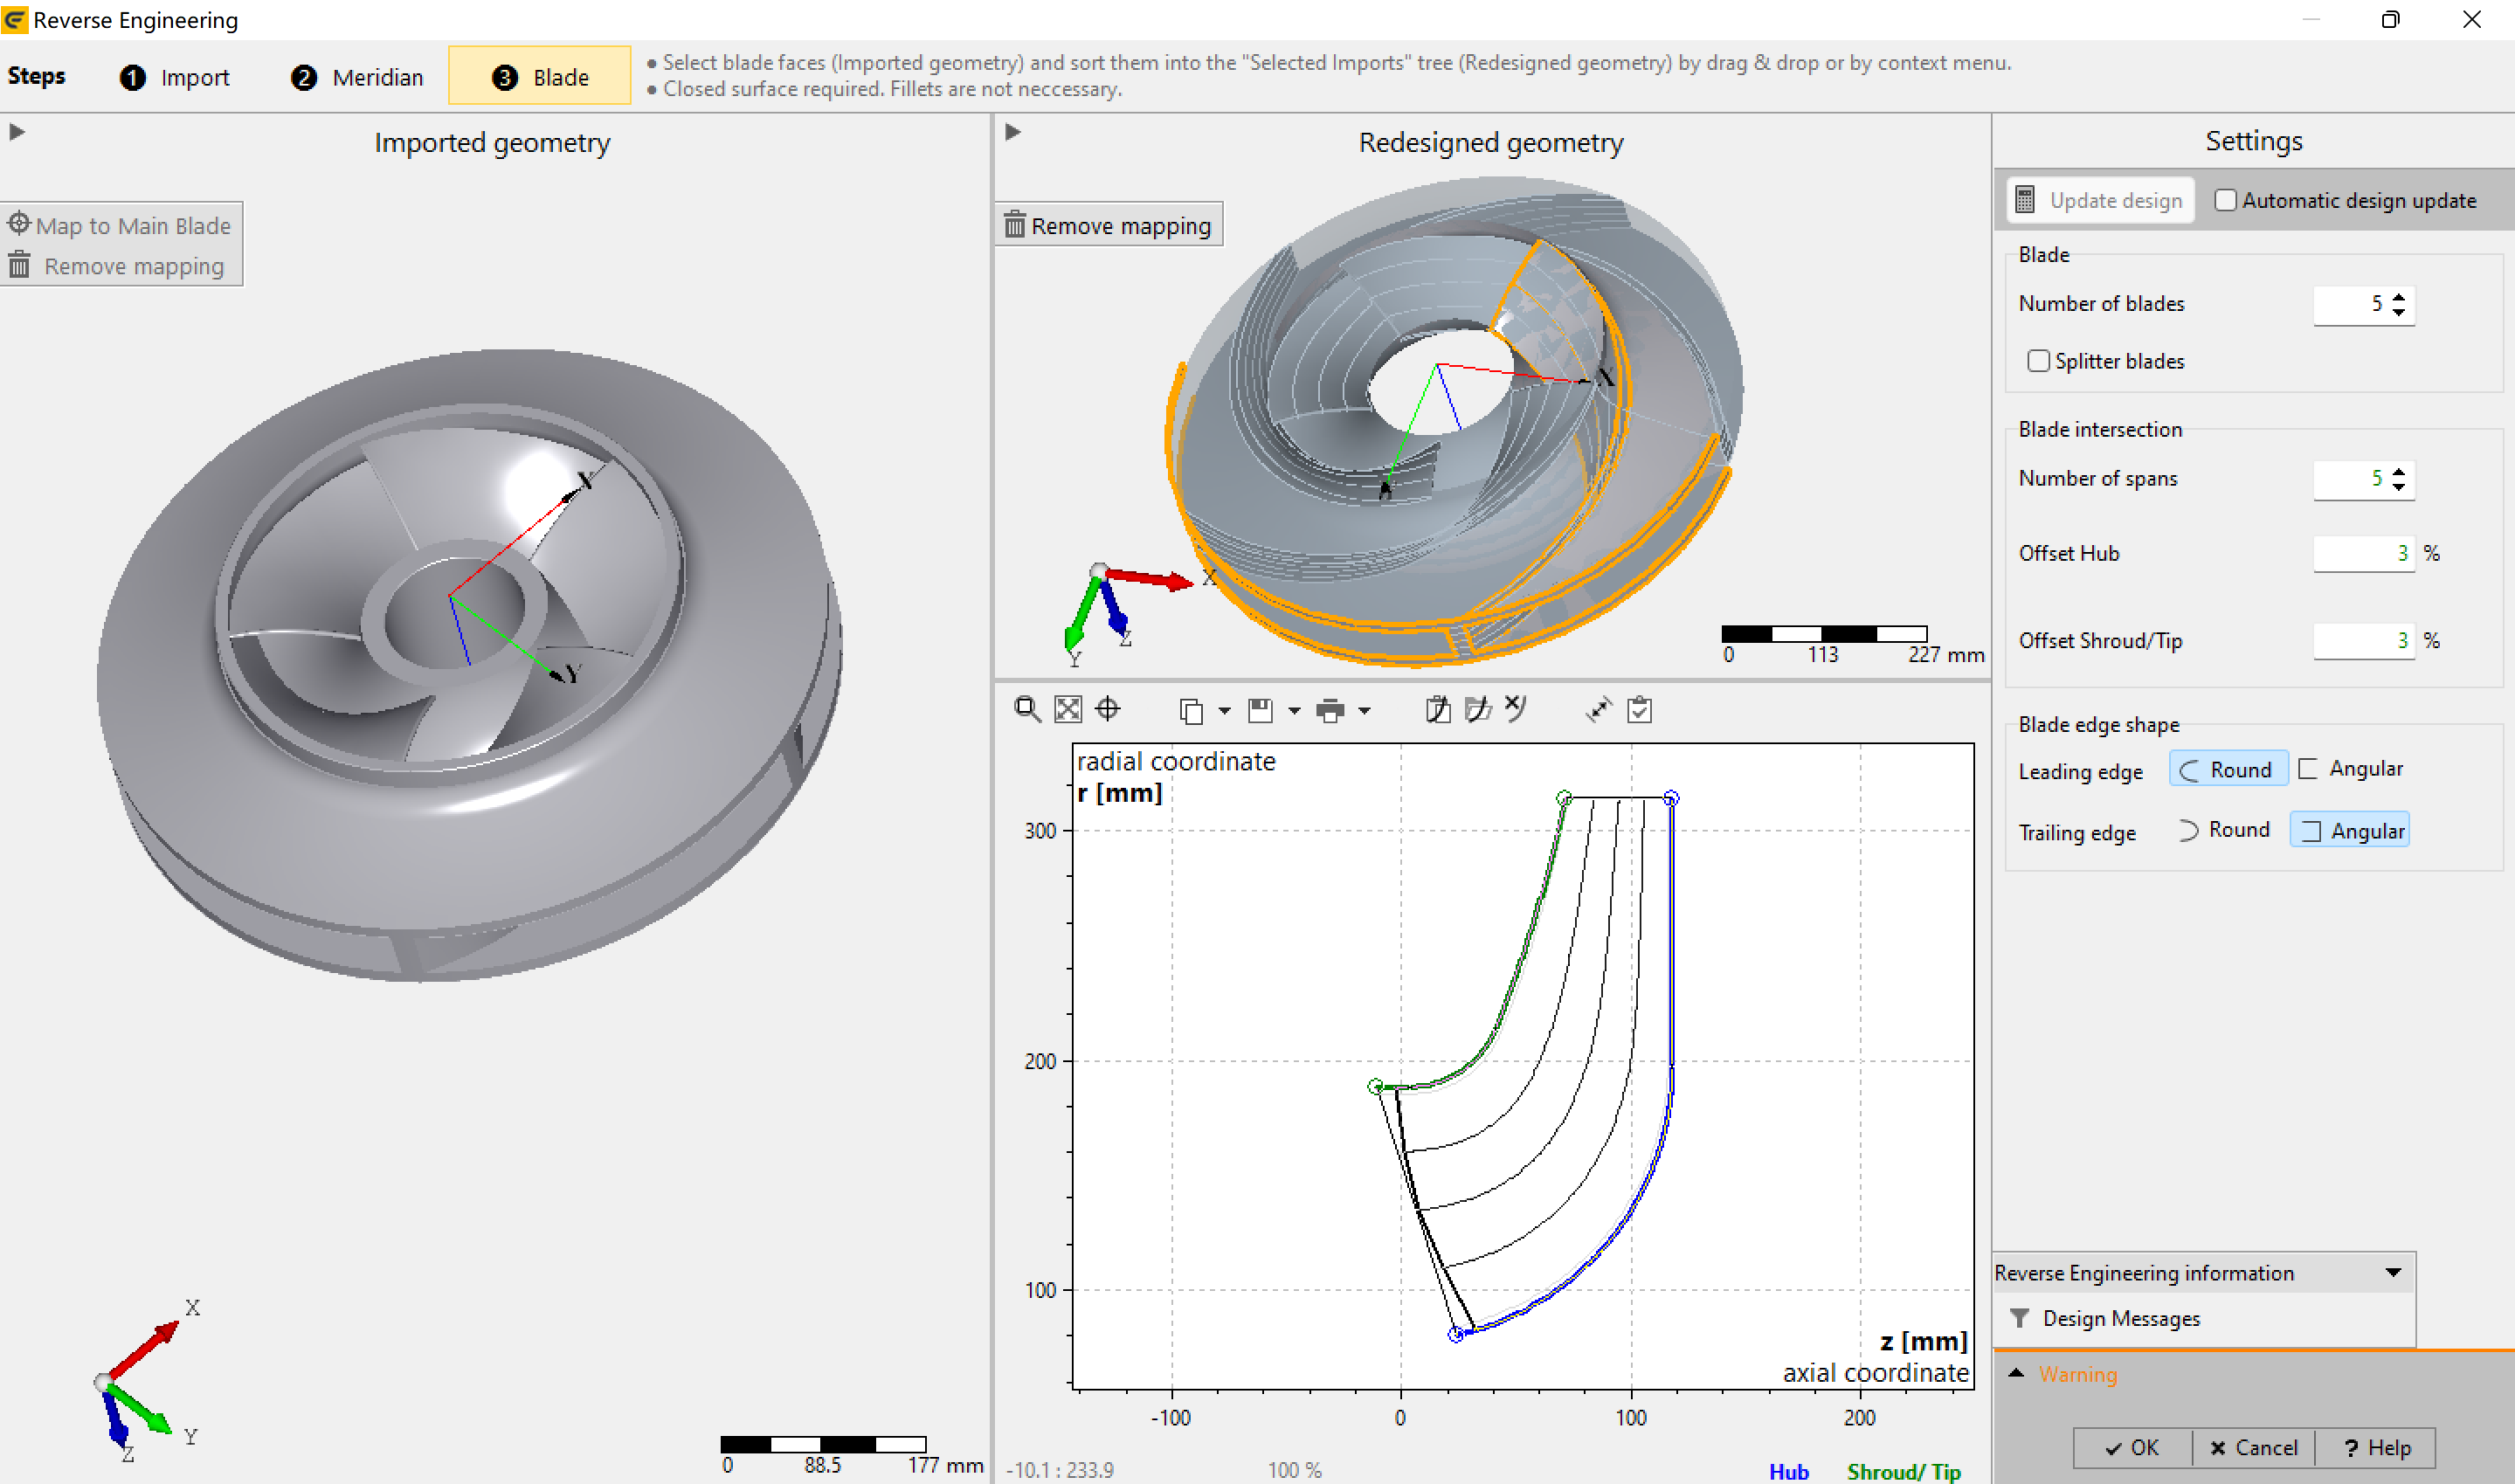Go to the Meridian step
The height and width of the screenshot is (1484, 2515).
[x=357, y=77]
